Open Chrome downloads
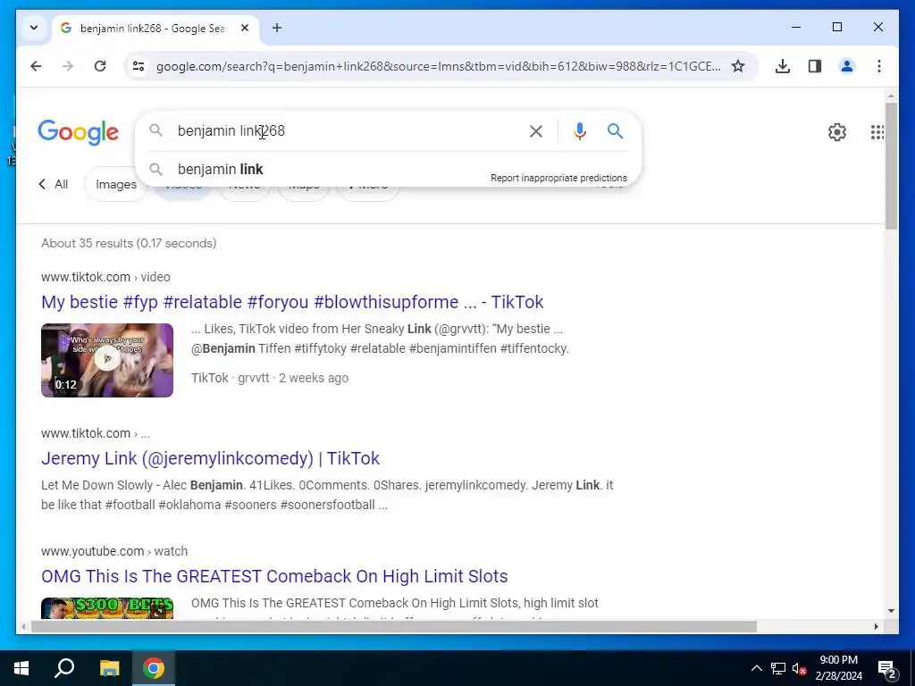Image resolution: width=915 pixels, height=686 pixels. coord(783,66)
